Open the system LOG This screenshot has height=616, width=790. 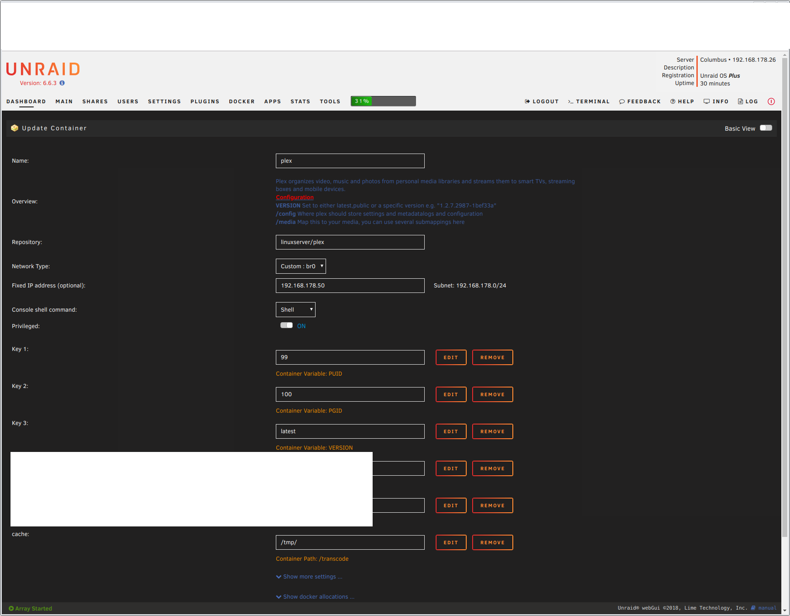coord(748,101)
